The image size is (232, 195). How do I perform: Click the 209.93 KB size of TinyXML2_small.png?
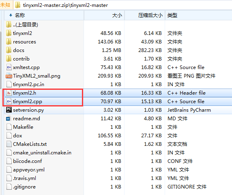point(110,76)
